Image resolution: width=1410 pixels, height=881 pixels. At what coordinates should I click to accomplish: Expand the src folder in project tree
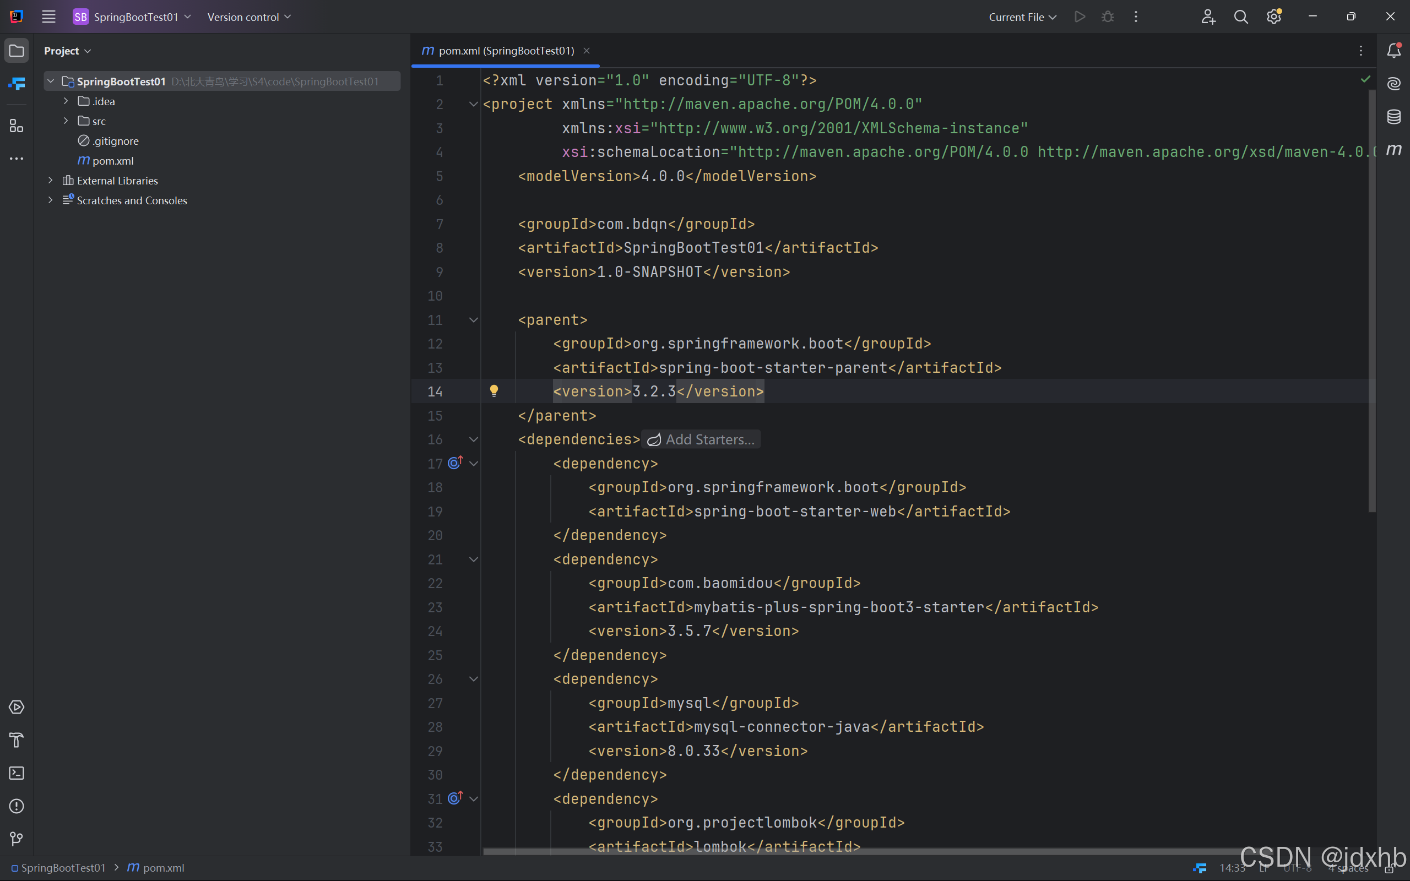pos(66,121)
